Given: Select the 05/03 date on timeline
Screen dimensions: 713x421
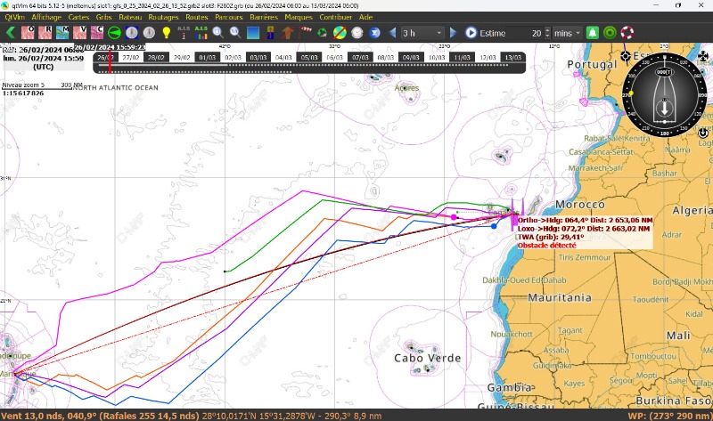Looking at the screenshot, I should (x=309, y=57).
